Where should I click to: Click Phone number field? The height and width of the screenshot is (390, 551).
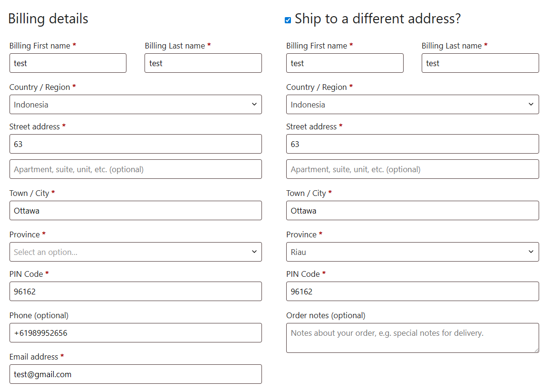coord(135,333)
